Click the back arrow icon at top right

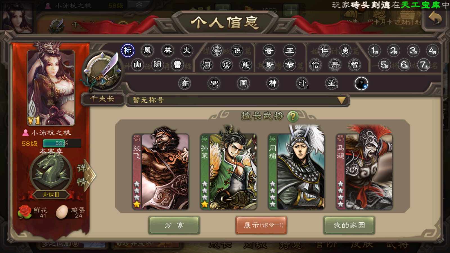pyautogui.click(x=435, y=18)
